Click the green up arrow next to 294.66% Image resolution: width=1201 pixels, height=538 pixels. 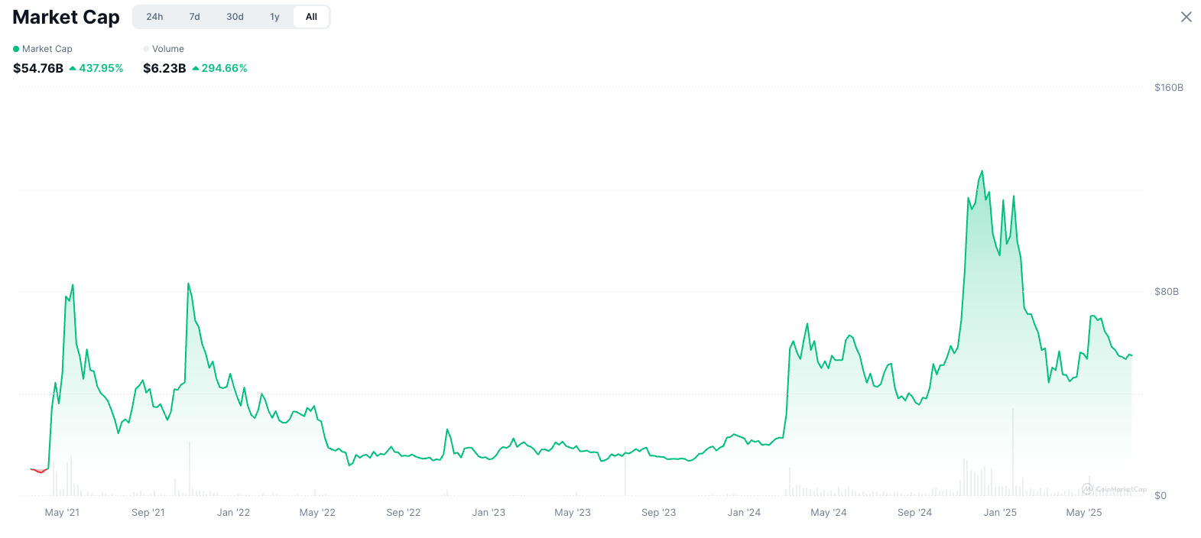coord(197,68)
